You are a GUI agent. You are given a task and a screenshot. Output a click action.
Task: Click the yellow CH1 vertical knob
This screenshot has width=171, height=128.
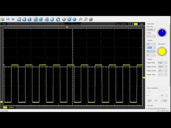click(162, 52)
